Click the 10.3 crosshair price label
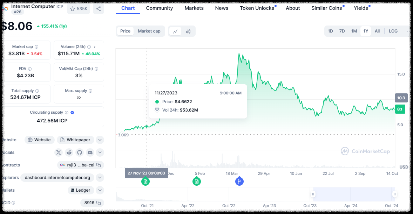The width and height of the screenshot is (413, 214). [401, 98]
